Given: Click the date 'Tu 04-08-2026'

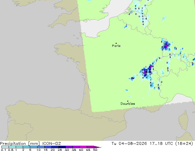Looking at the screenshot, I should (x=129, y=144).
